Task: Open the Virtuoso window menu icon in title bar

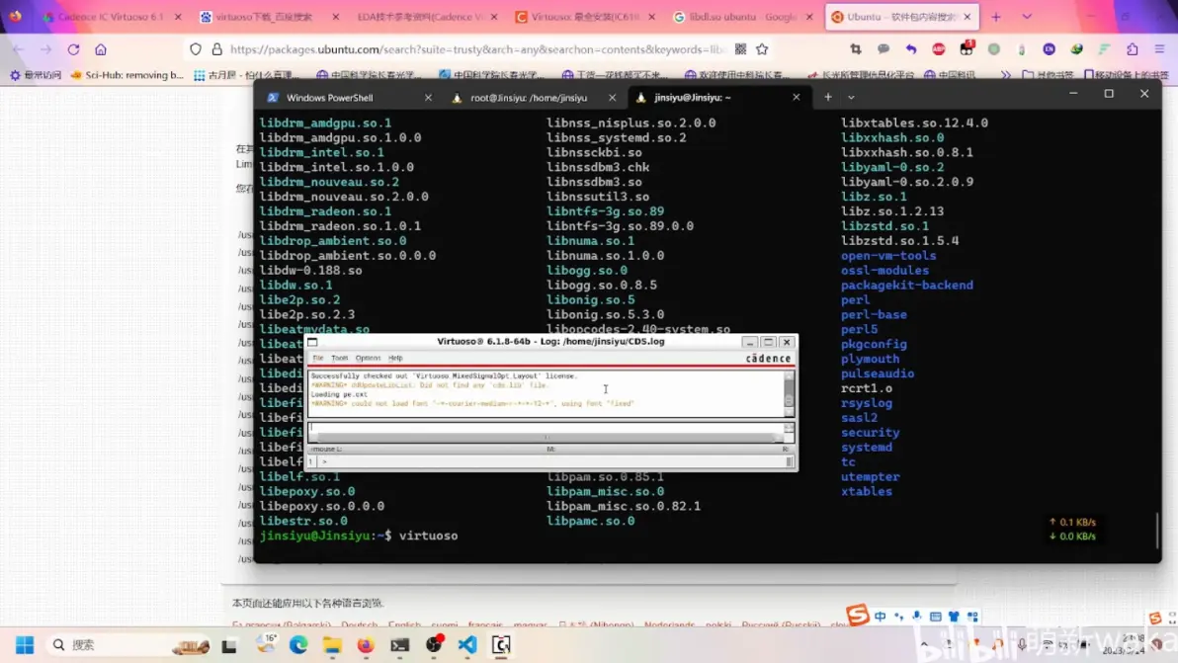Action: 312,342
